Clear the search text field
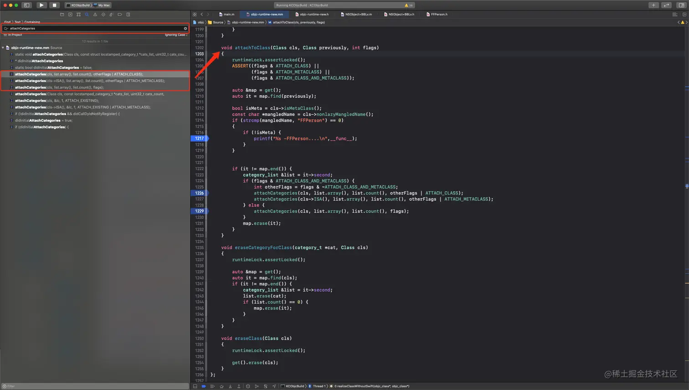The height and width of the screenshot is (390, 689). coord(185,28)
